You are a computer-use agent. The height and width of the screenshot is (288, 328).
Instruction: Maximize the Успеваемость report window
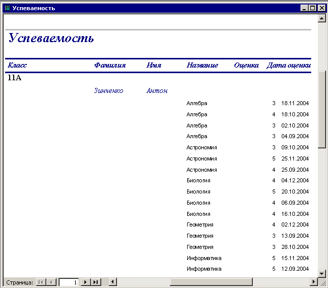point(313,8)
